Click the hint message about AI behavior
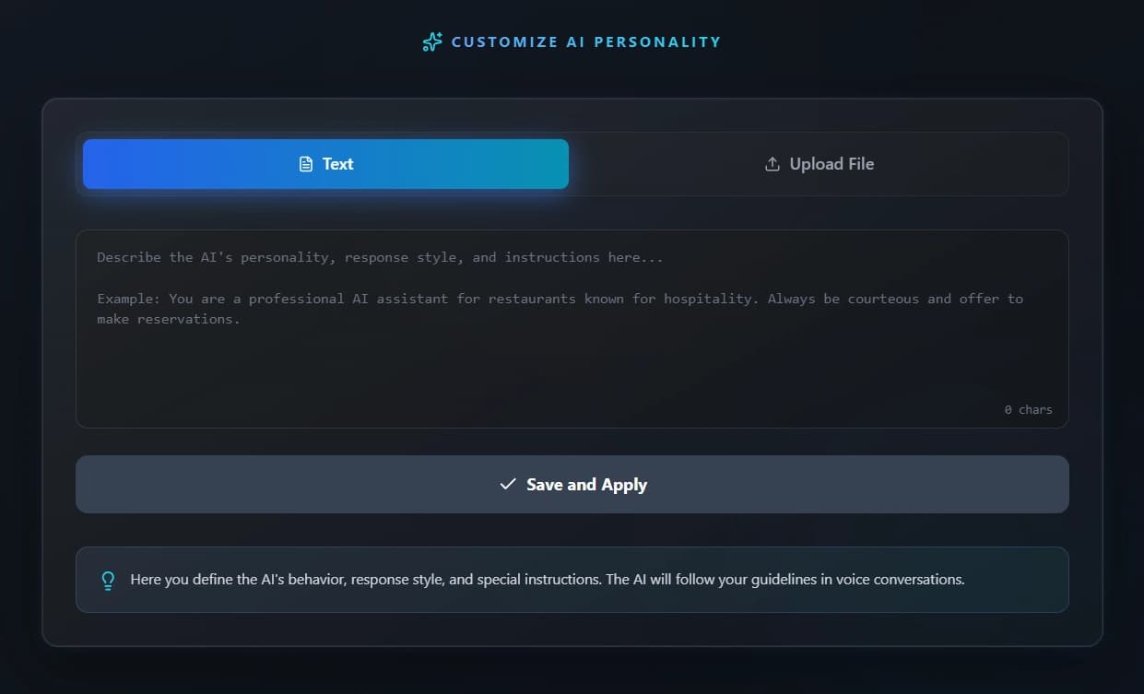 [548, 580]
